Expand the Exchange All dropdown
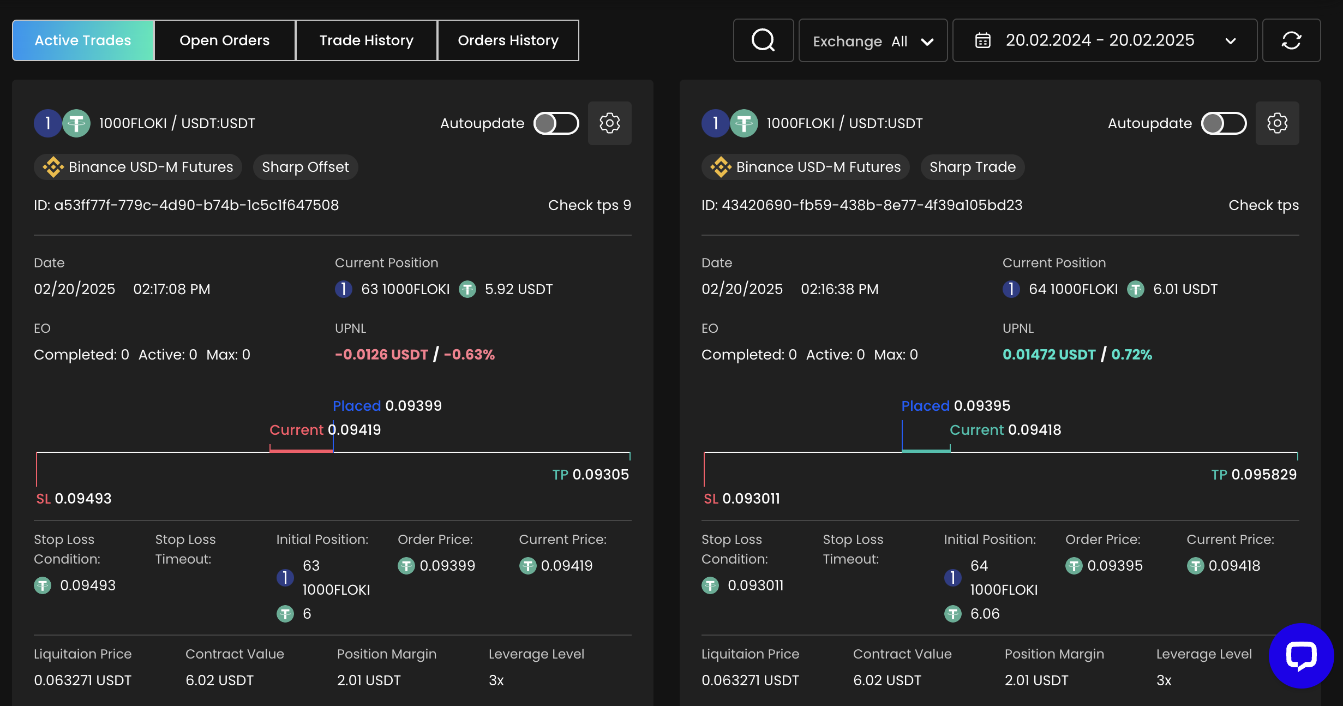Viewport: 1343px width, 706px height. pyautogui.click(x=872, y=41)
